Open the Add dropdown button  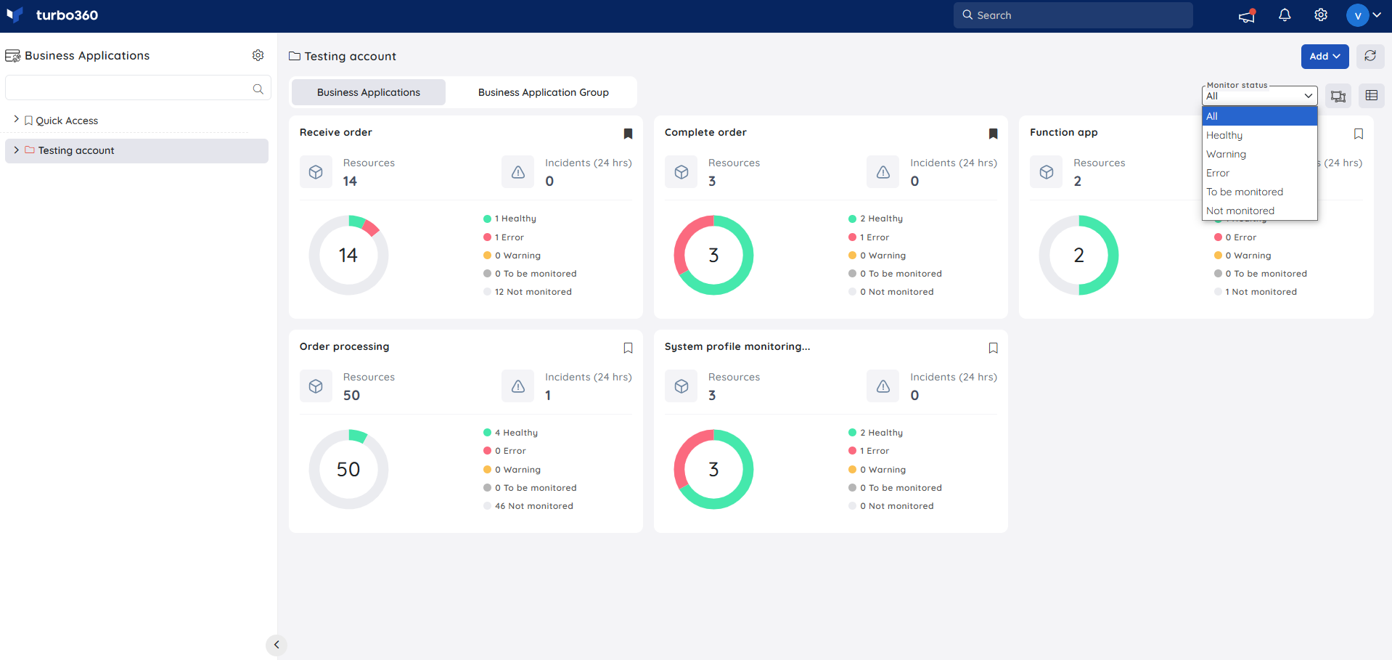click(1325, 56)
